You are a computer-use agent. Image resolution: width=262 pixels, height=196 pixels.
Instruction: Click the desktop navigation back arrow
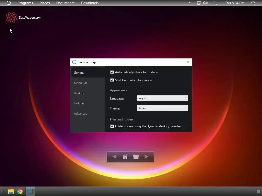point(114,157)
